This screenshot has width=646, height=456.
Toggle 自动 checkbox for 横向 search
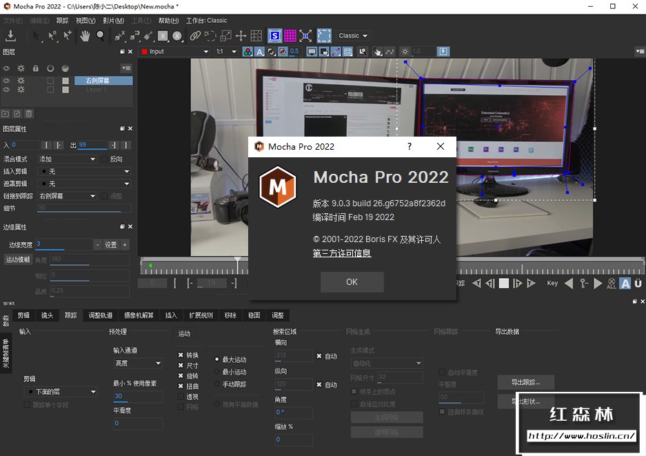tap(319, 356)
